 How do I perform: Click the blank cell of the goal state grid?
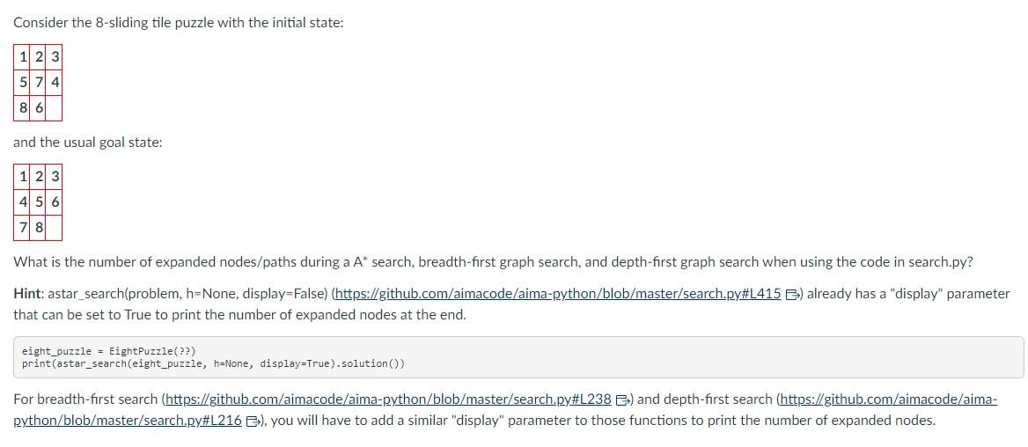(x=53, y=227)
